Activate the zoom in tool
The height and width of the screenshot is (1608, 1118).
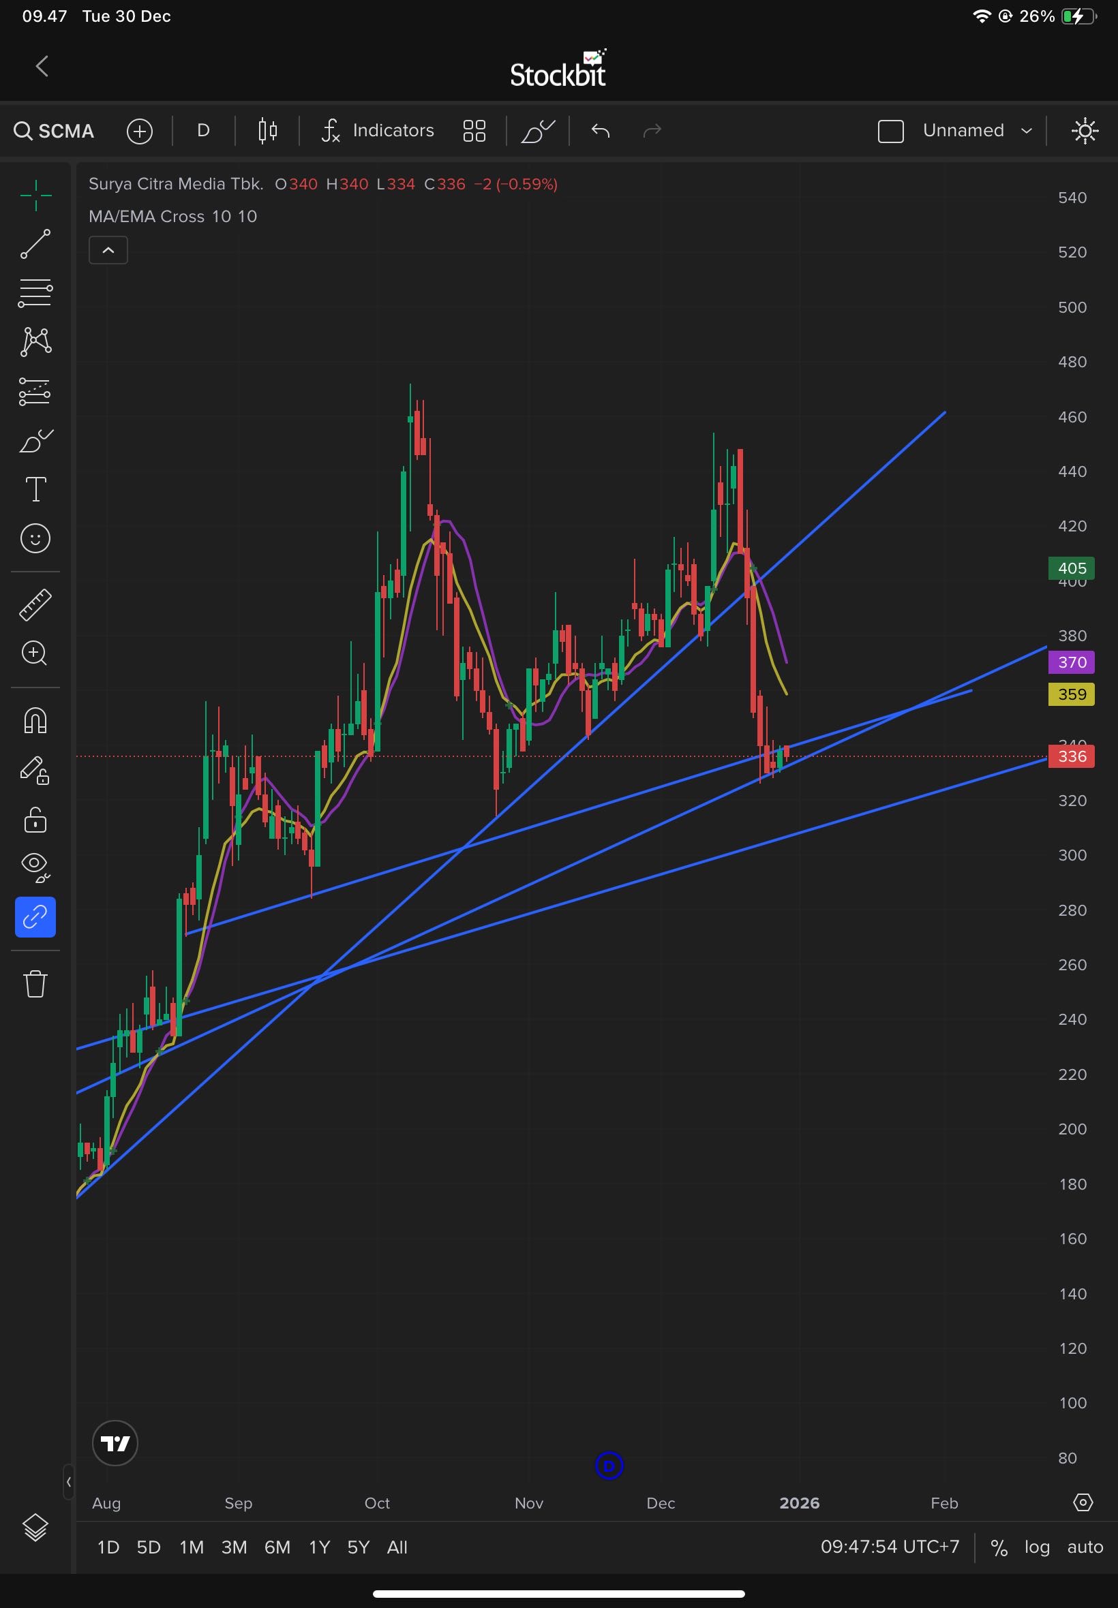[x=35, y=653]
